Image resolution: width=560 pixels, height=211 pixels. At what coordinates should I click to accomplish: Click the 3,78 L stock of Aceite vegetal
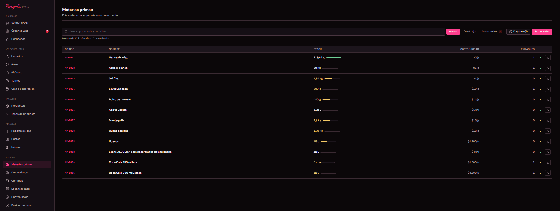click(317, 110)
